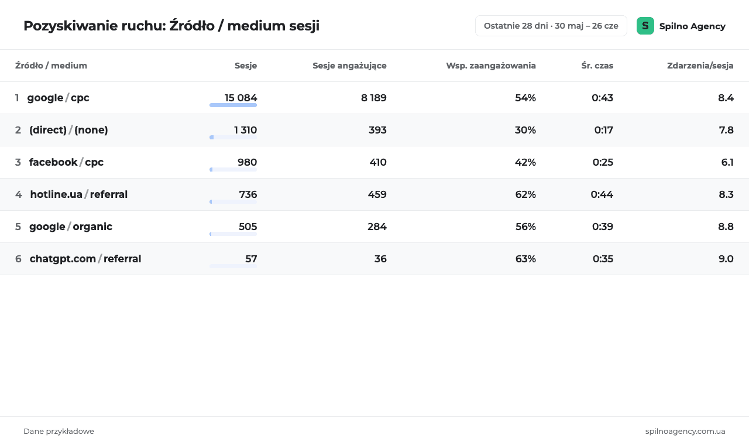Click the green Spilno Agency logo icon
This screenshot has height=445, width=749.
[x=645, y=26]
